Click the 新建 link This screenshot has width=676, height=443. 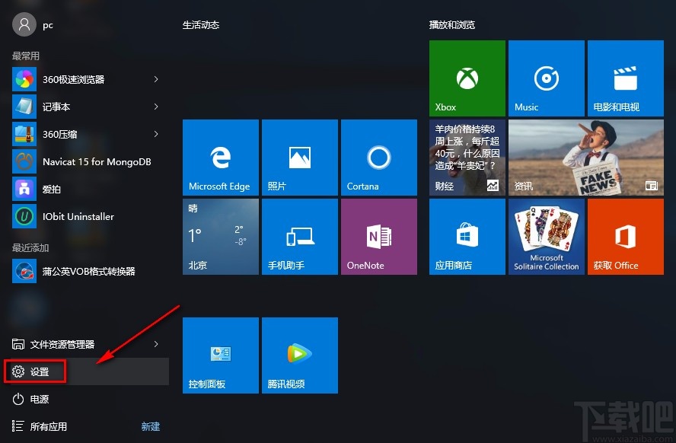pyautogui.click(x=150, y=426)
